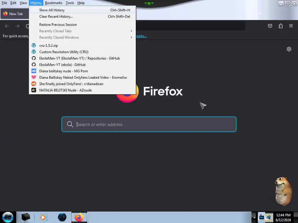
Task: Choose Show All History entry
Action: pyautogui.click(x=82, y=10)
